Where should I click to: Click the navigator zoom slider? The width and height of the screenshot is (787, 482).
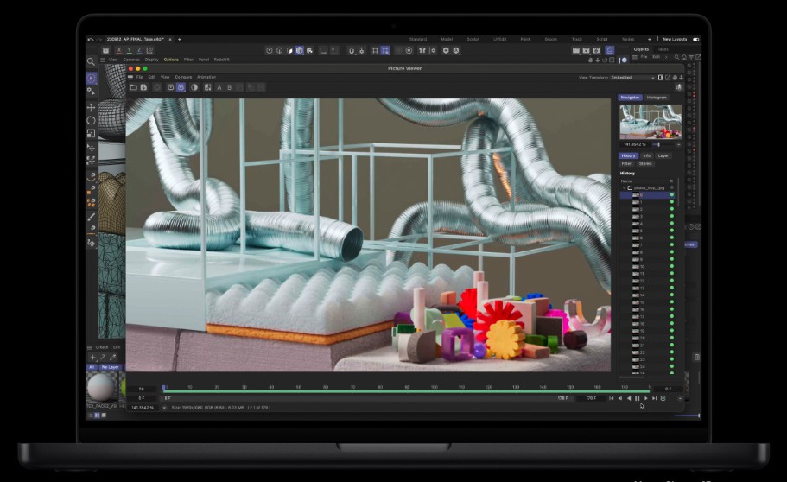[x=660, y=144]
